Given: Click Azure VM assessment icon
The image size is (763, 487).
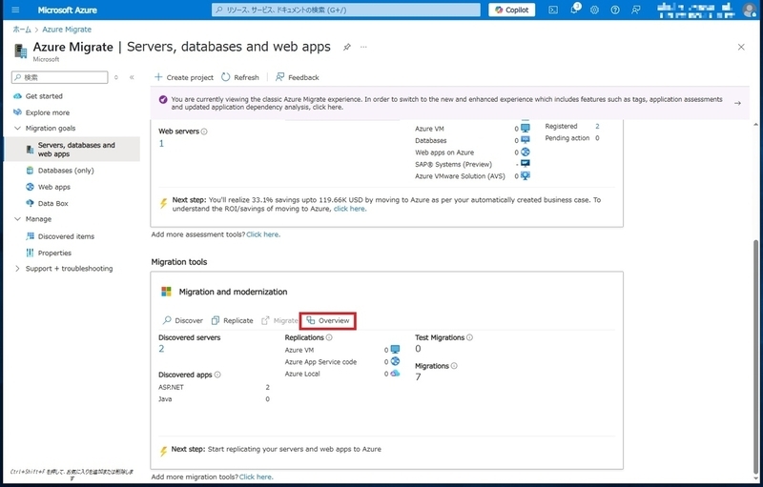Looking at the screenshot, I should click(x=526, y=129).
